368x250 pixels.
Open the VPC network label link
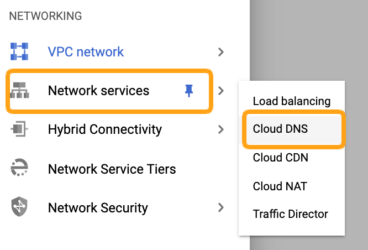pyautogui.click(x=86, y=52)
